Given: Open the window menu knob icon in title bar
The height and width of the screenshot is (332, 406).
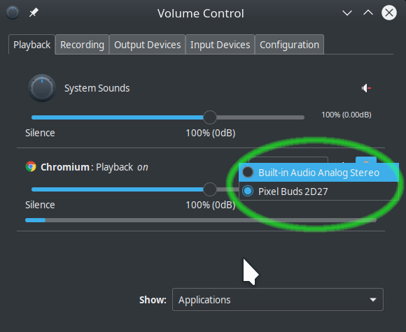Looking at the screenshot, I should (x=13, y=13).
